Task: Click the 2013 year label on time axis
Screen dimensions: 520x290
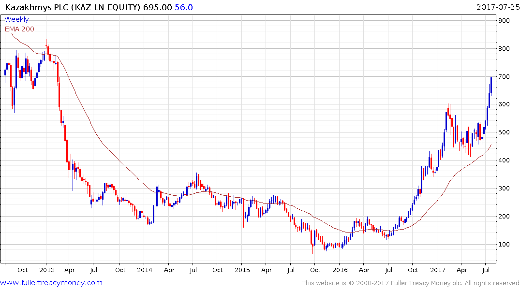Action: pyautogui.click(x=47, y=270)
